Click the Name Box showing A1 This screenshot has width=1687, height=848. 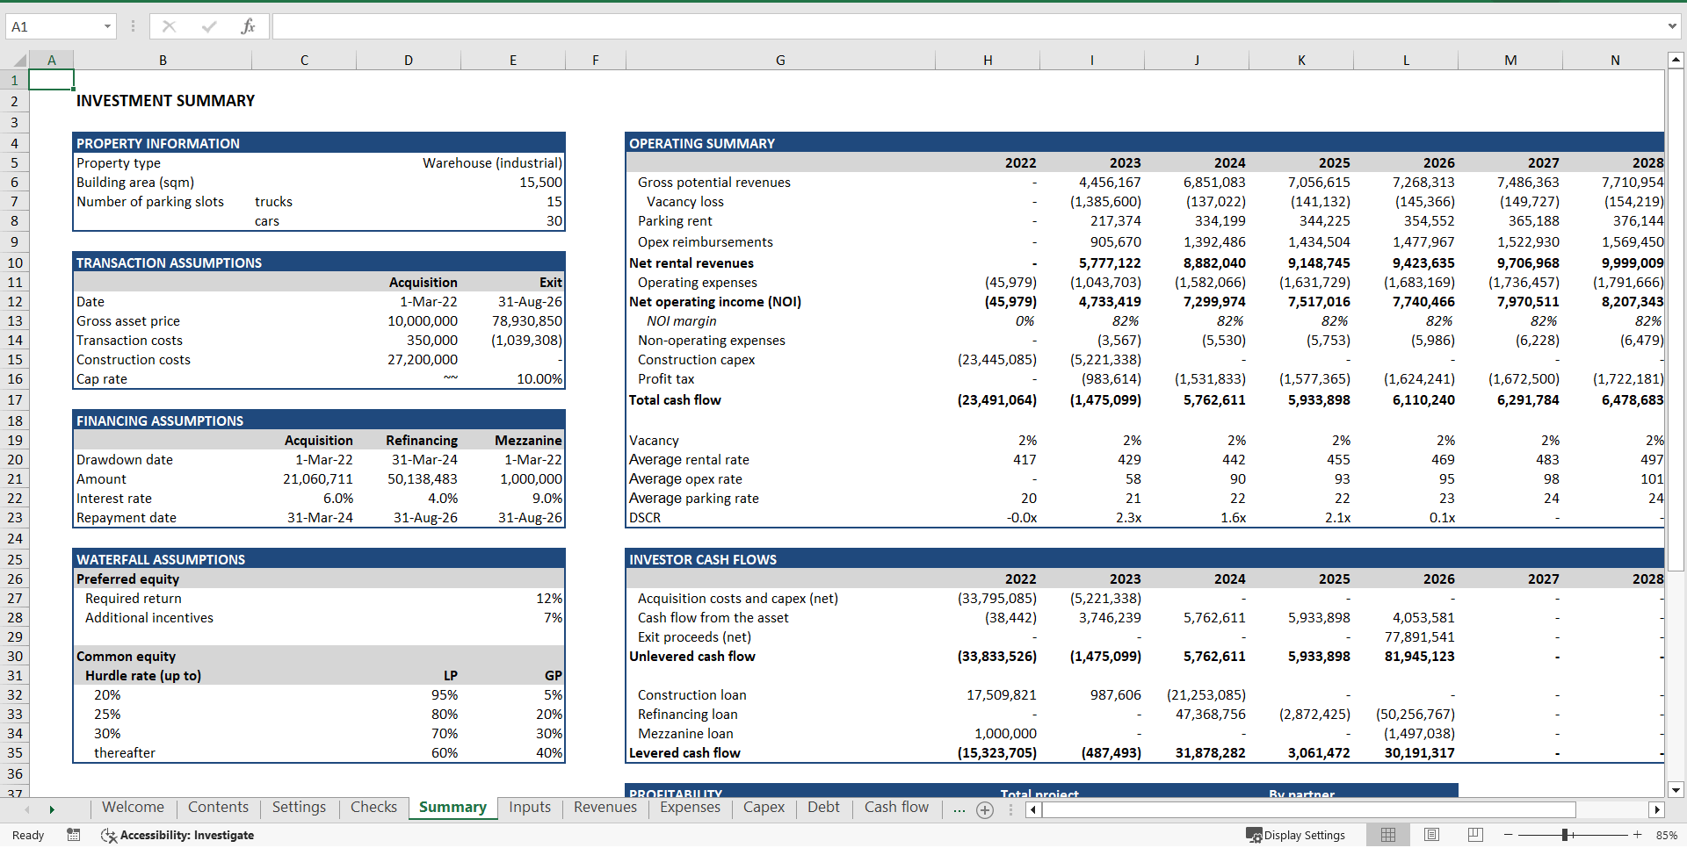[53, 26]
